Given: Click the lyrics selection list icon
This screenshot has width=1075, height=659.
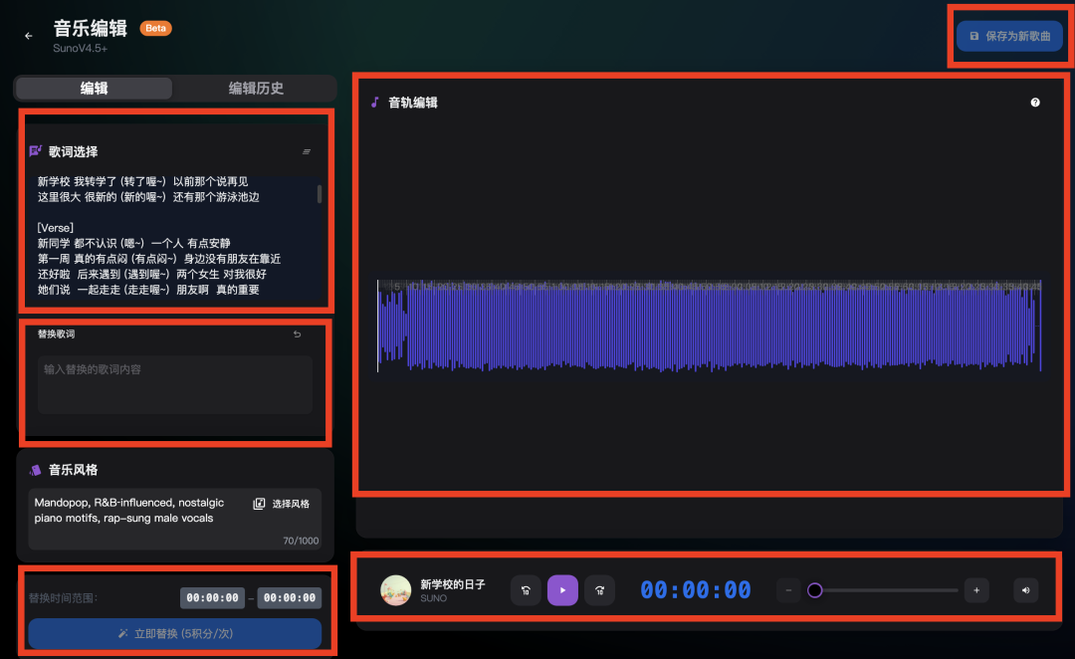Looking at the screenshot, I should point(307,152).
